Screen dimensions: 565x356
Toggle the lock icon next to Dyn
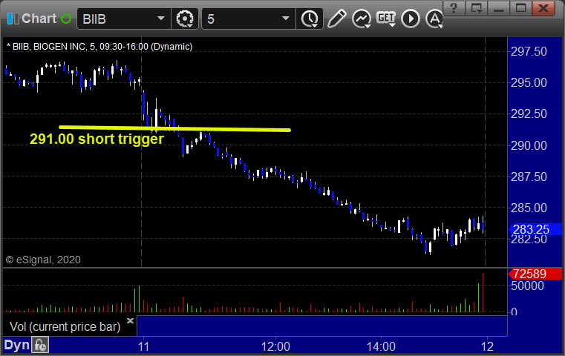(x=40, y=345)
